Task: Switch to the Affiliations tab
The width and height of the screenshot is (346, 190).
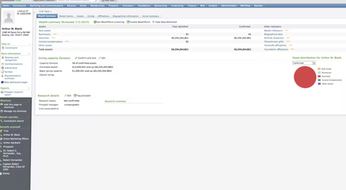Action: pyautogui.click(x=103, y=16)
